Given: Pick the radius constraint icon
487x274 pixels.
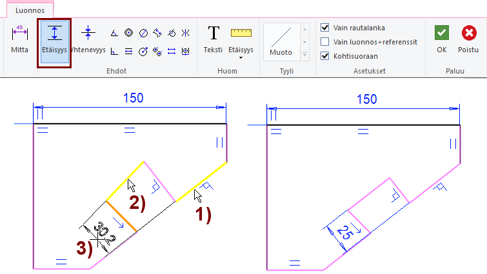Looking at the screenshot, I should pyautogui.click(x=143, y=51).
